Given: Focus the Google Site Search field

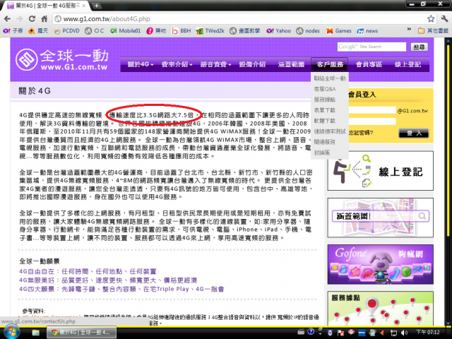Looking at the screenshot, I should [x=371, y=47].
